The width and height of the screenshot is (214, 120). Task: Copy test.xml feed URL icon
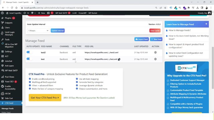[x=119, y=59]
